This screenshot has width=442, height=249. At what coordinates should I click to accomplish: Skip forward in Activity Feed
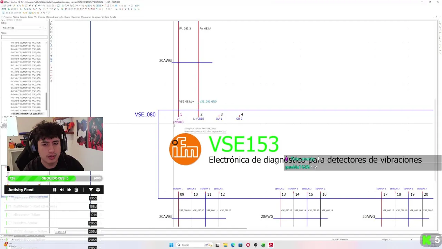(x=69, y=190)
